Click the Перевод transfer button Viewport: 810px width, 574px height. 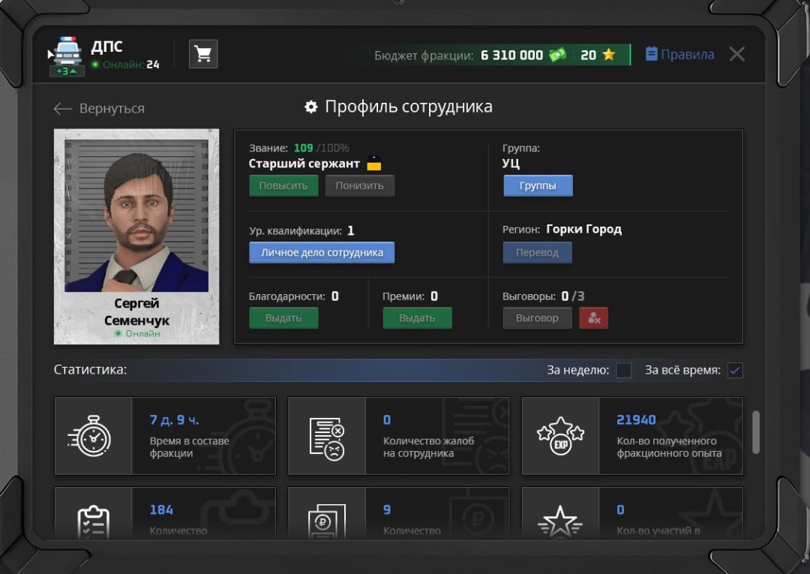[x=537, y=253]
